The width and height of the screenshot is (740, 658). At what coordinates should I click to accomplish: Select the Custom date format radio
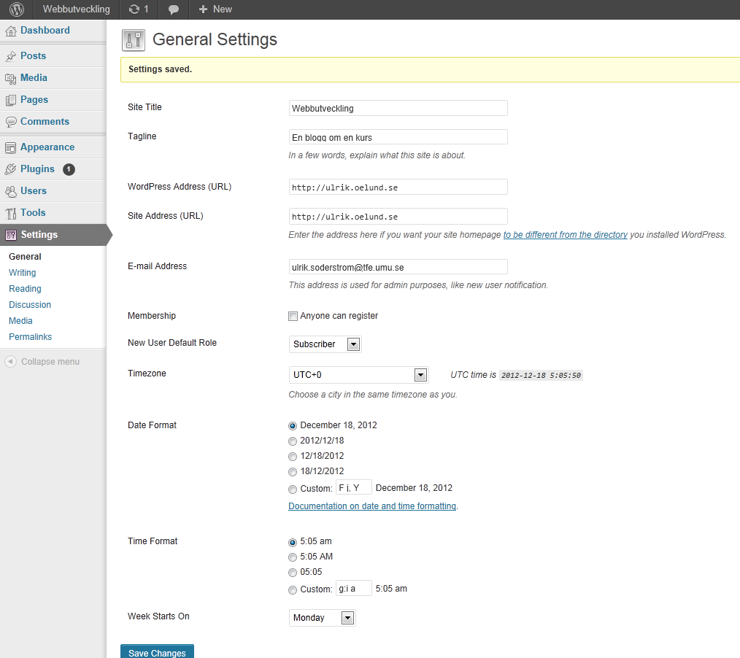tap(293, 489)
